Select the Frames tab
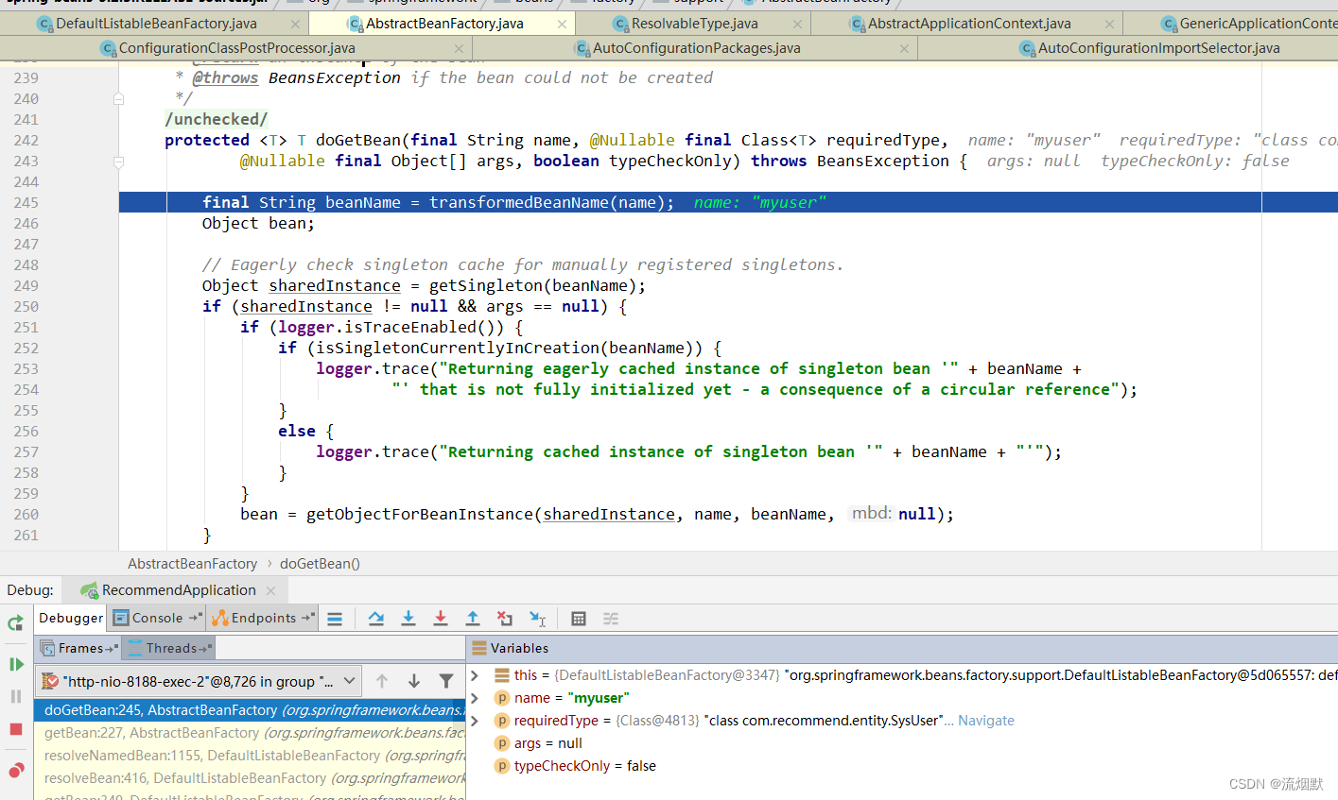This screenshot has width=1338, height=800. click(79, 648)
